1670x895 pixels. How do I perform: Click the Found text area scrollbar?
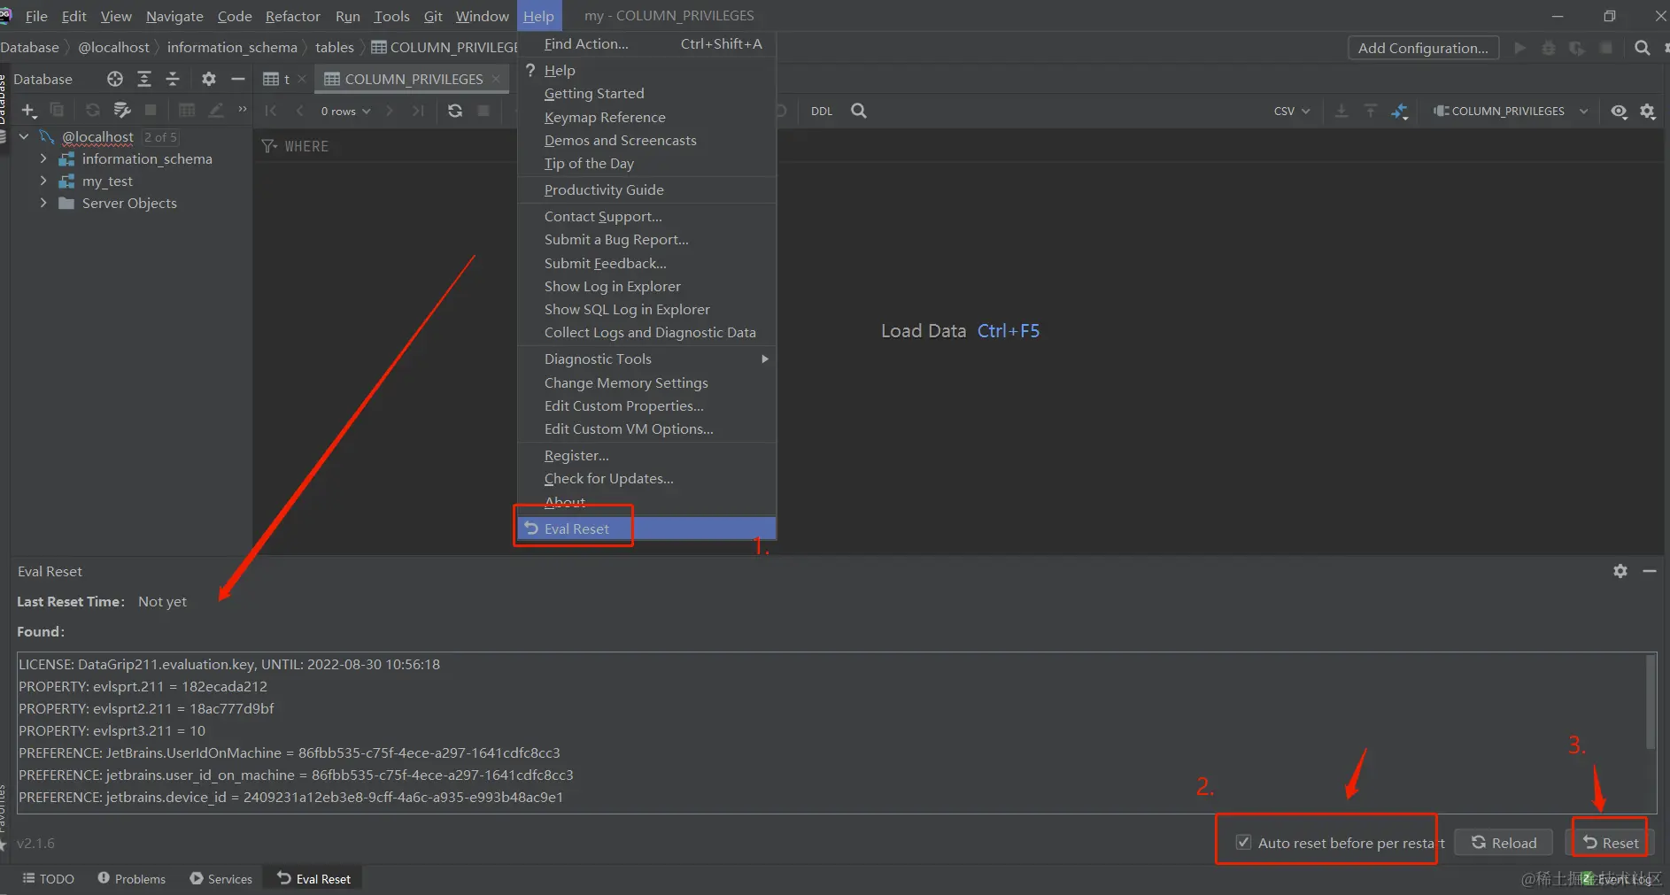pyautogui.click(x=1651, y=702)
